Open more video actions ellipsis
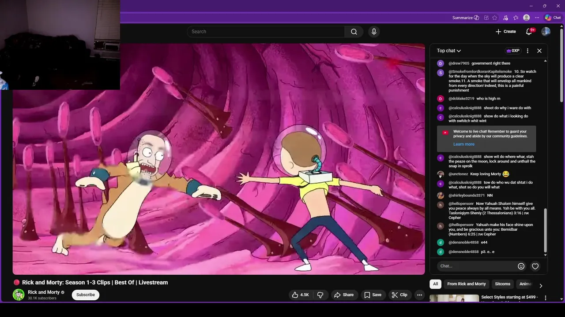The width and height of the screenshot is (565, 317). tap(420, 295)
